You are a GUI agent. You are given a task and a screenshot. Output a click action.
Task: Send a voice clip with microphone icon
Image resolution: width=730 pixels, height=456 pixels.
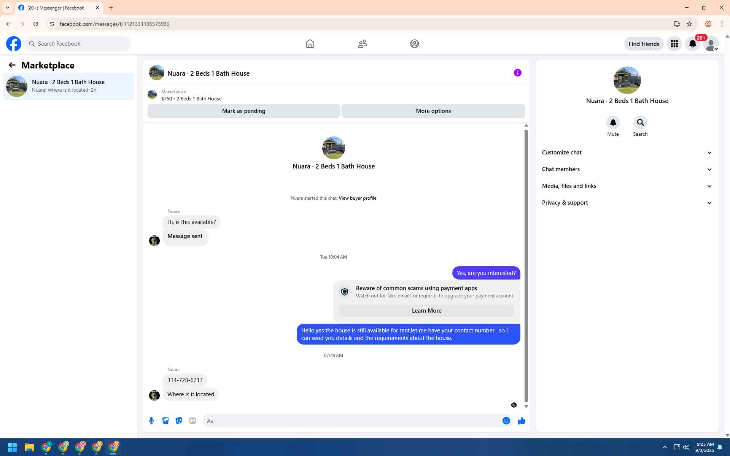pyautogui.click(x=151, y=421)
